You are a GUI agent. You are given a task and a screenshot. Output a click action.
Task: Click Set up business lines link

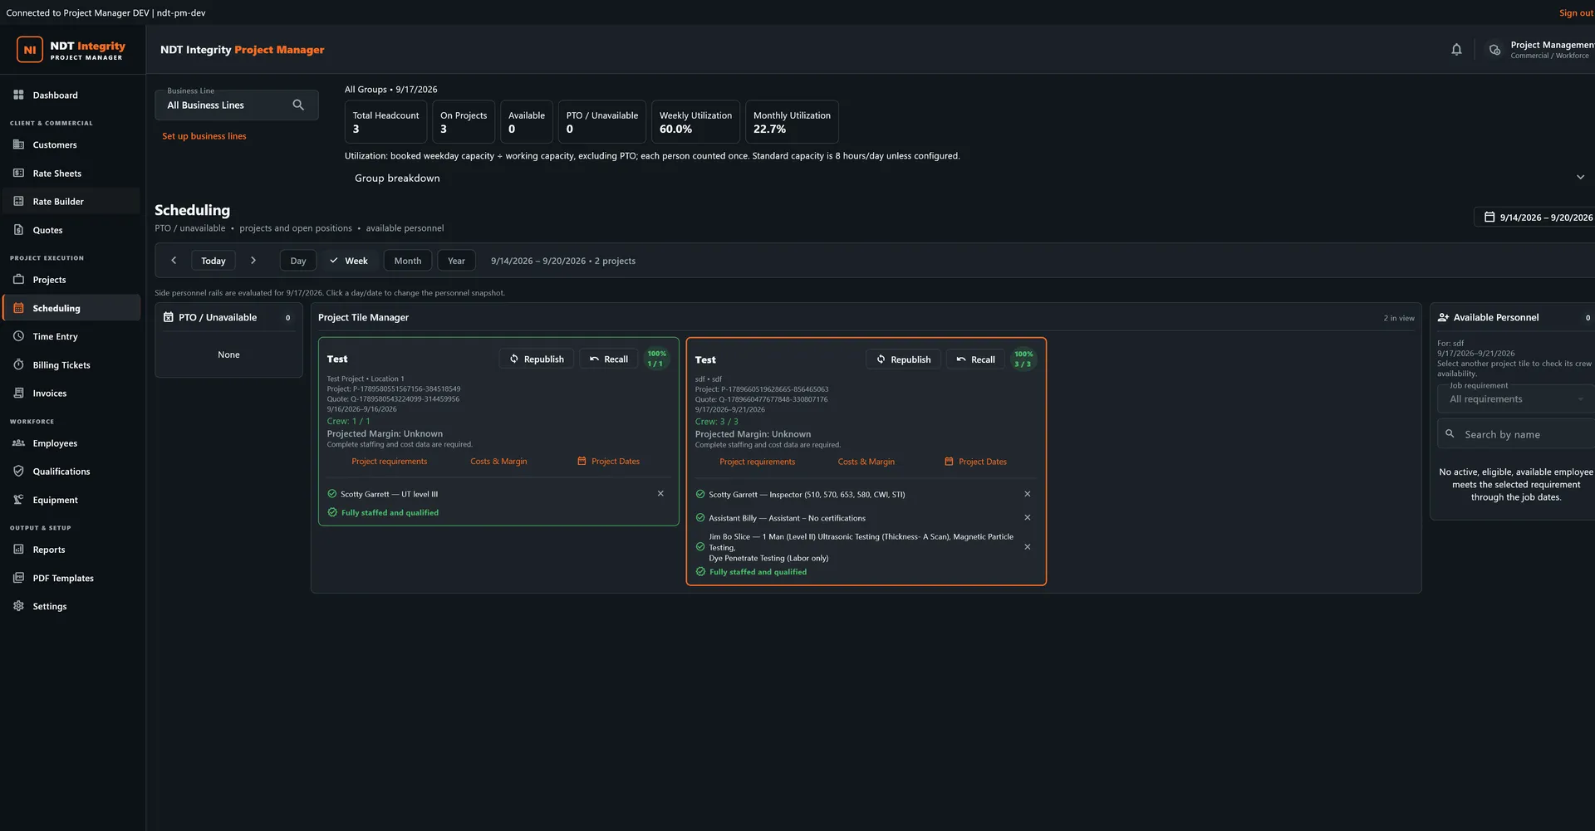pos(204,136)
